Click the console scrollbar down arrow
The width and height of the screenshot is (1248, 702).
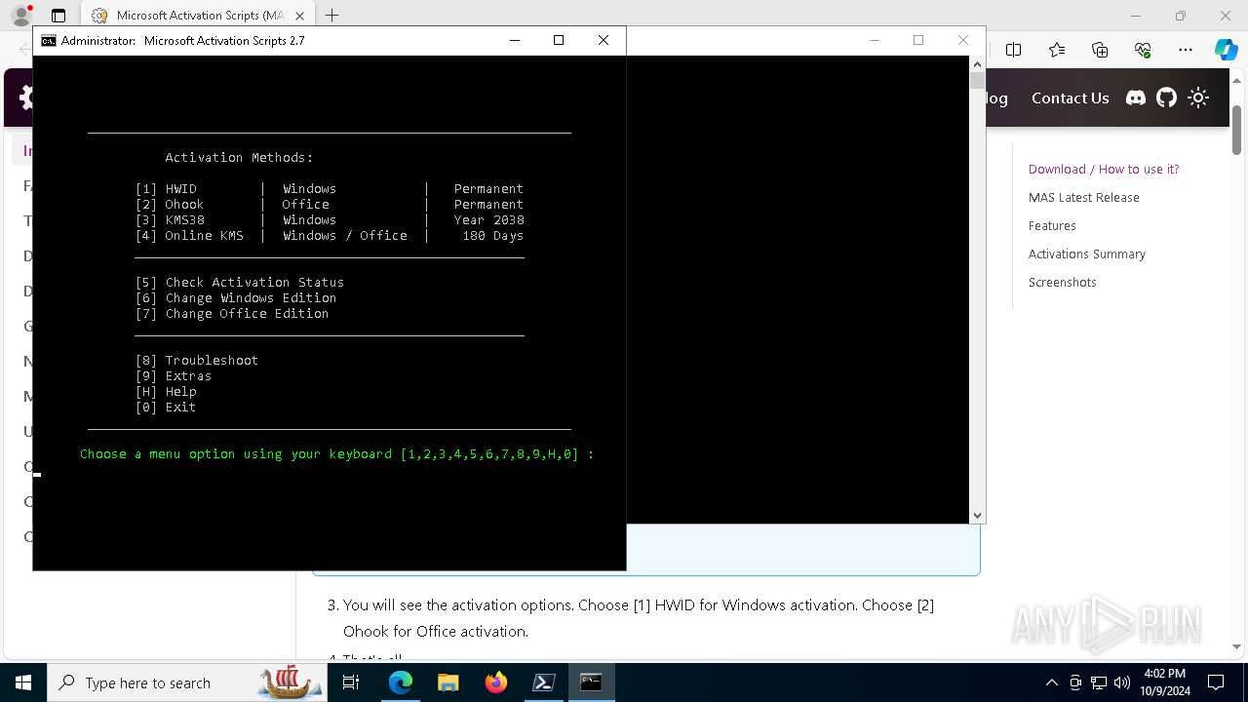coord(977,515)
